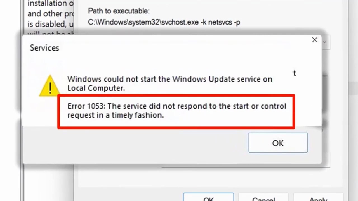Viewport: 358px width, 201px height.
Task: Click OK in the Services error dialog
Action: 278,143
